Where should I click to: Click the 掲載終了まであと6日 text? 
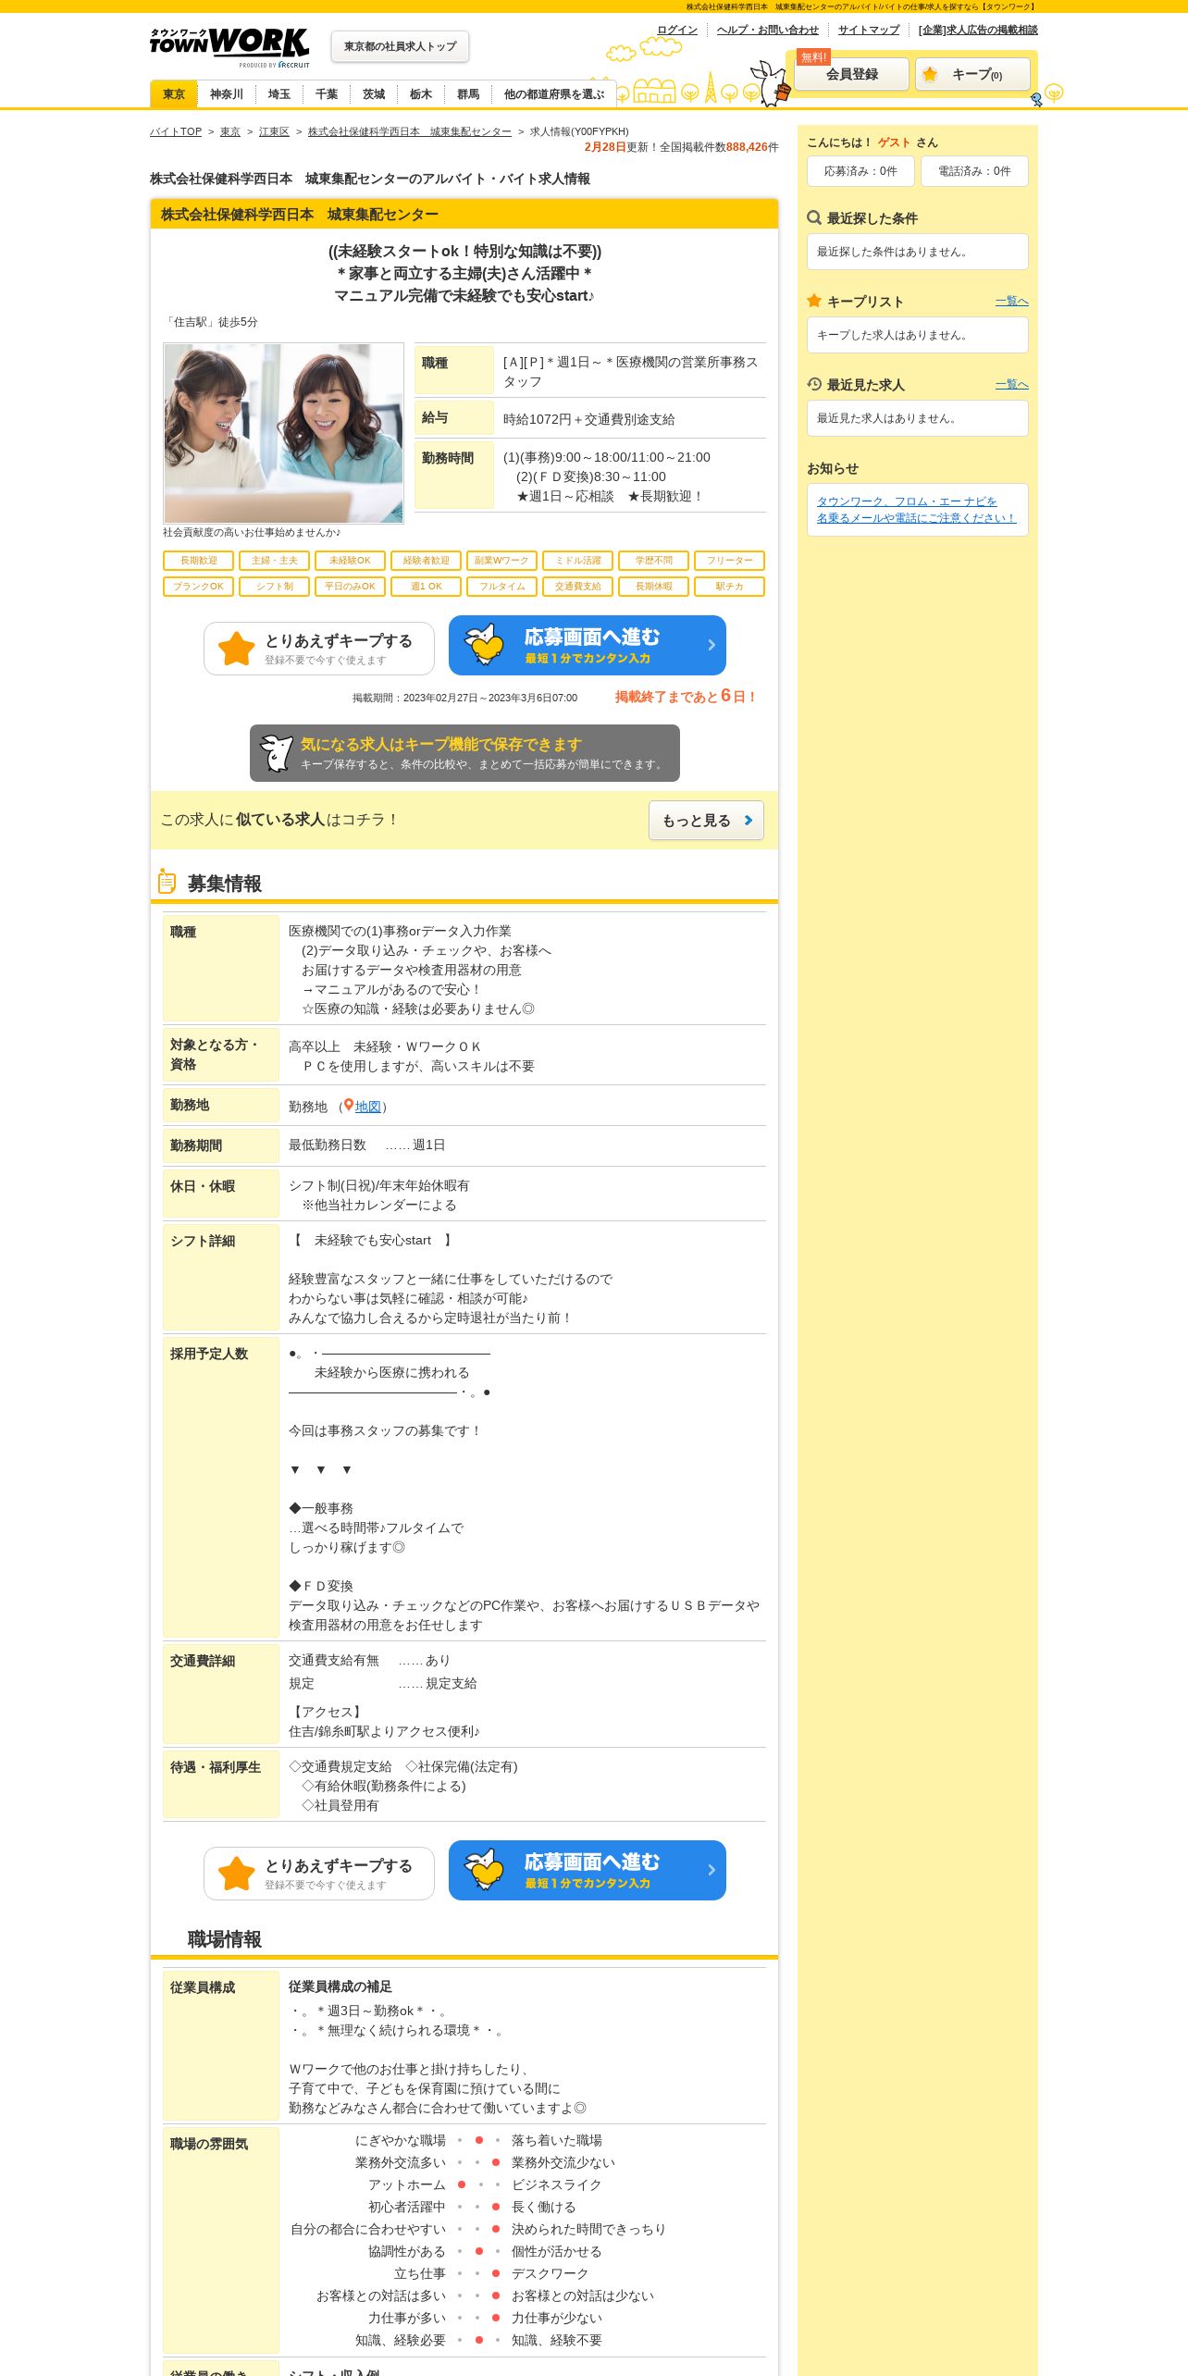[x=686, y=696]
